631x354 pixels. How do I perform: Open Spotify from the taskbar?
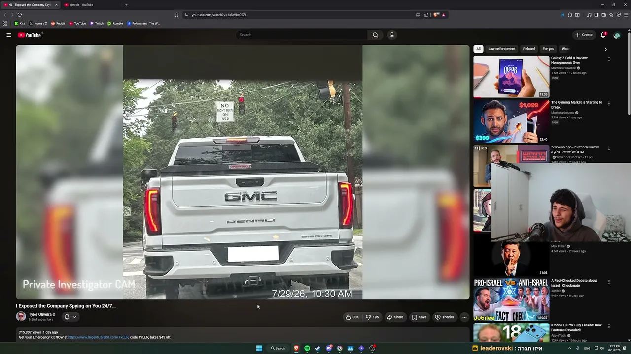pos(307,348)
